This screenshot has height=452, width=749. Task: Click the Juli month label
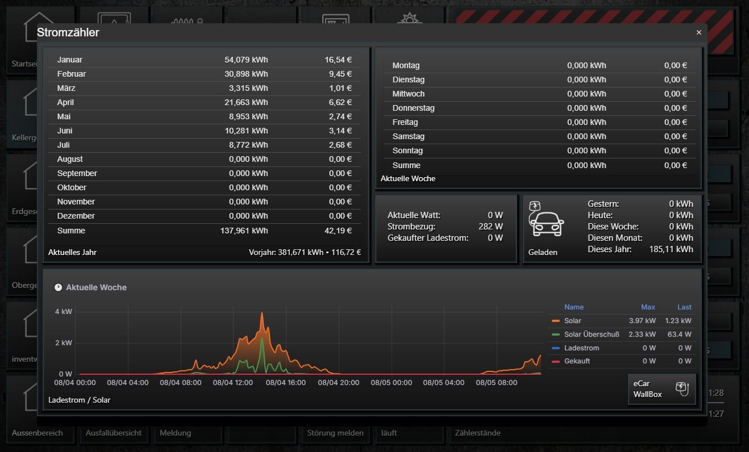64,145
